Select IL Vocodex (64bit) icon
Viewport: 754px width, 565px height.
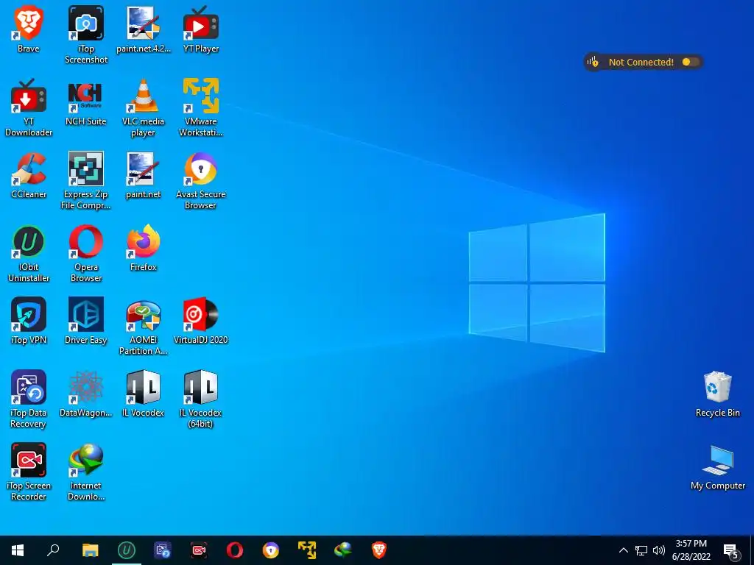pos(201,399)
